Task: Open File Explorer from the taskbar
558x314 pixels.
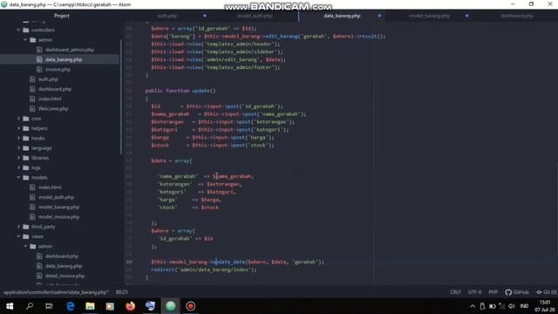Action: tap(90, 306)
